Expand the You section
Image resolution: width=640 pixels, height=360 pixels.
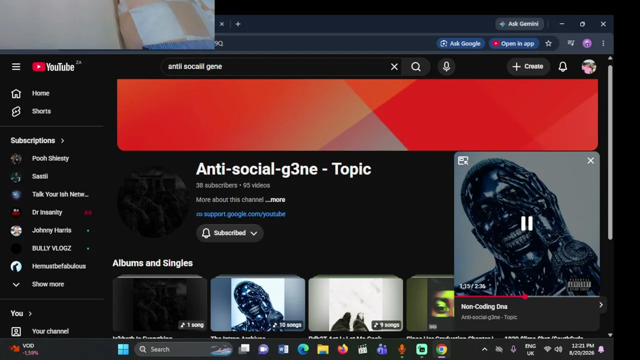(x=21, y=313)
